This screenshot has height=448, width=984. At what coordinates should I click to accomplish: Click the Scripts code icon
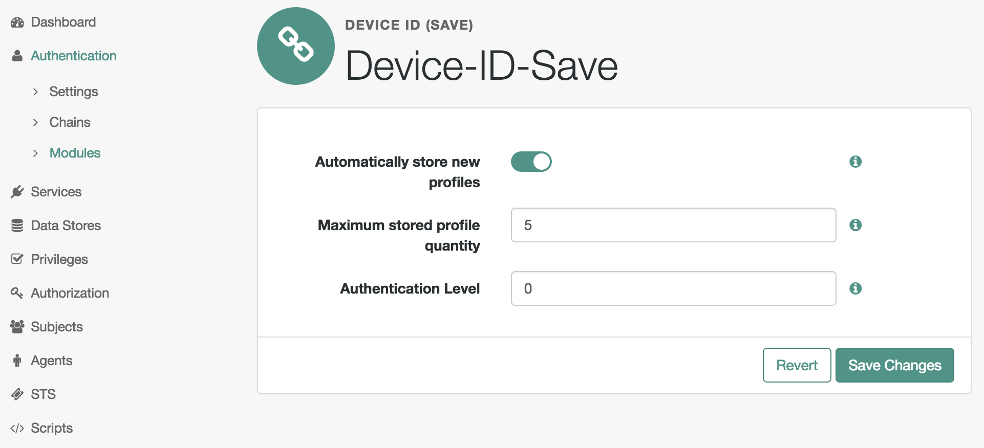(x=17, y=428)
